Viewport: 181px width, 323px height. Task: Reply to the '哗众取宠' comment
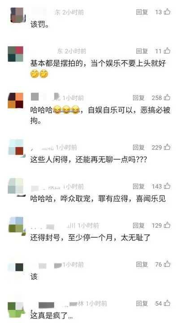(138, 187)
